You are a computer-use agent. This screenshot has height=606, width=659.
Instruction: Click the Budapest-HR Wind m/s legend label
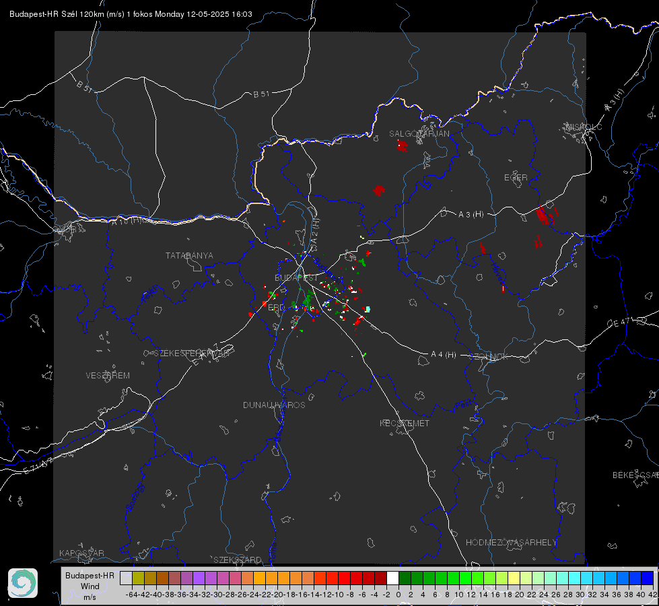pyautogui.click(x=90, y=586)
